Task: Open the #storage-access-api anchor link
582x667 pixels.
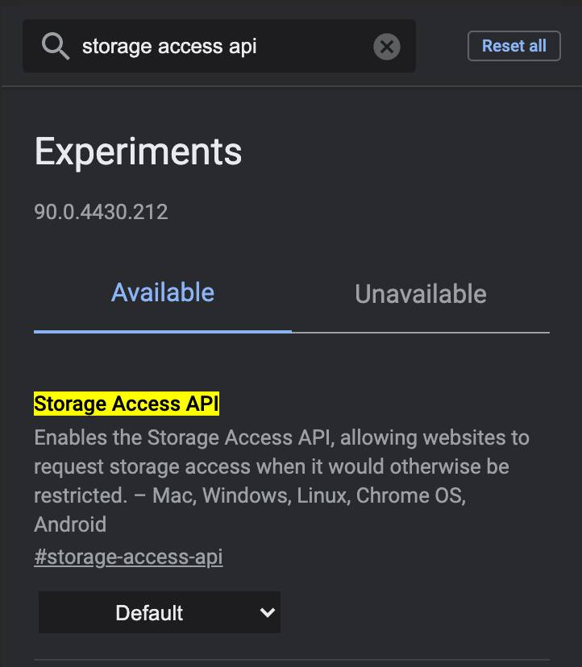Action: coord(128,557)
